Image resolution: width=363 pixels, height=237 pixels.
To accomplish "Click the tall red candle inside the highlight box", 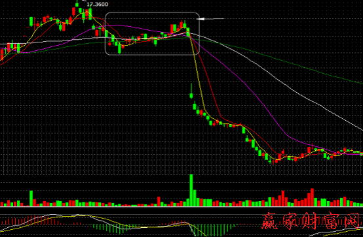I will click(x=172, y=29).
